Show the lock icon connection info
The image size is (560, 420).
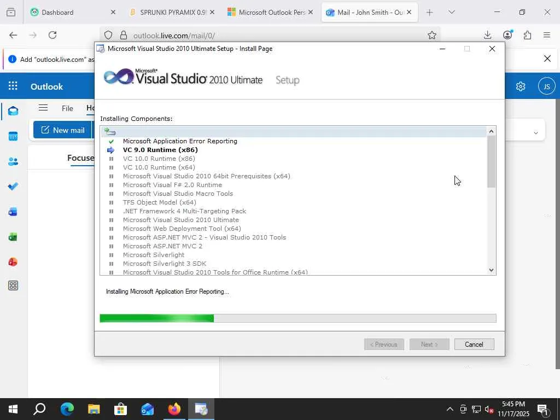[x=124, y=35]
